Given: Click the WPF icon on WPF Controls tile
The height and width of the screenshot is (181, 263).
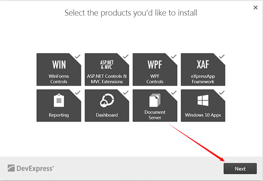Looking at the screenshot, I should (155, 65).
